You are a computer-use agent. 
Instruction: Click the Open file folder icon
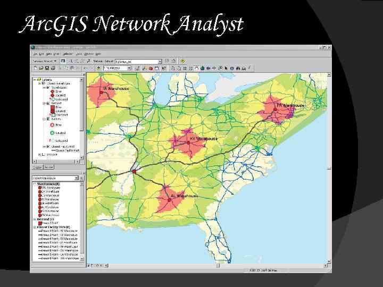(x=41, y=69)
